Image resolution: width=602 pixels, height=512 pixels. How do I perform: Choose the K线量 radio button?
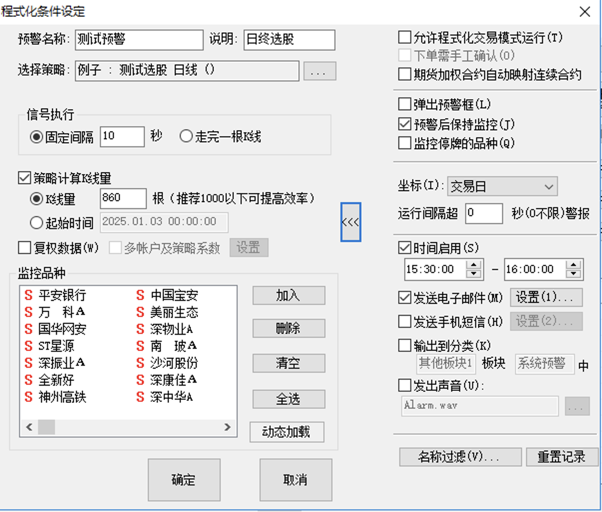[36, 199]
